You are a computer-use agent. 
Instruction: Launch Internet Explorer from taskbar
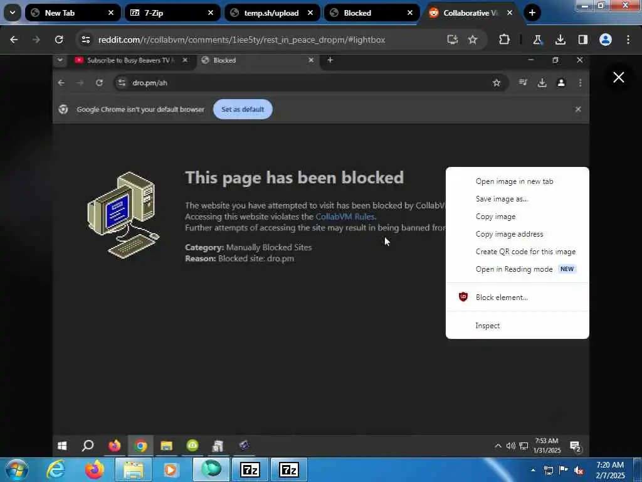(56, 469)
